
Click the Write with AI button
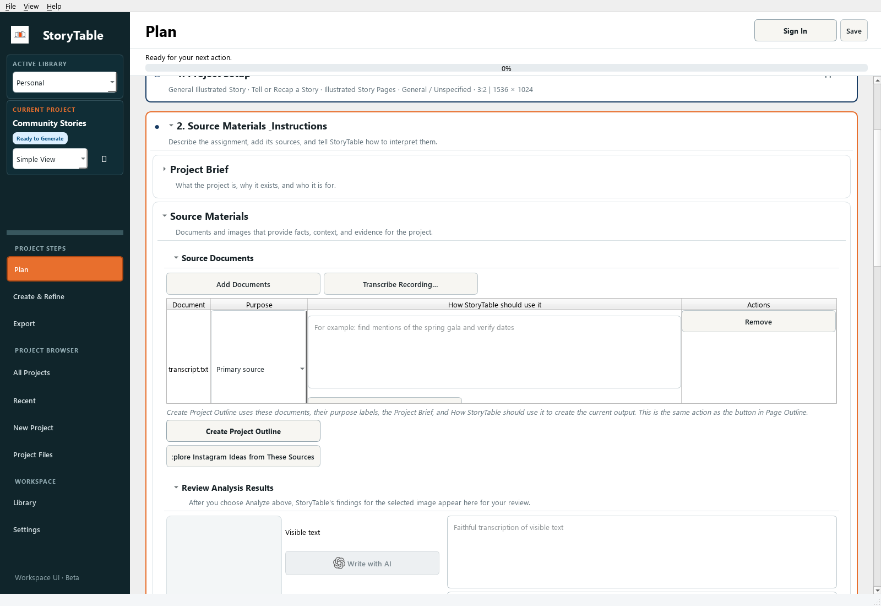[362, 563]
